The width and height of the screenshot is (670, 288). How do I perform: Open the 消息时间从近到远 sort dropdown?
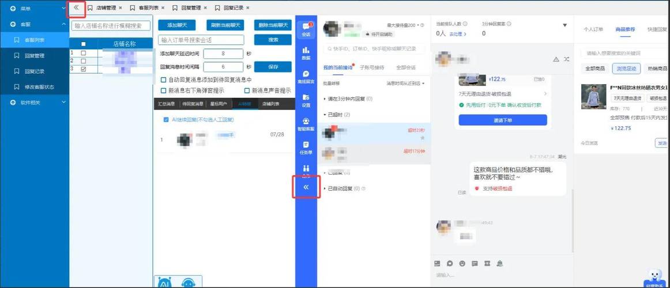coord(405,84)
